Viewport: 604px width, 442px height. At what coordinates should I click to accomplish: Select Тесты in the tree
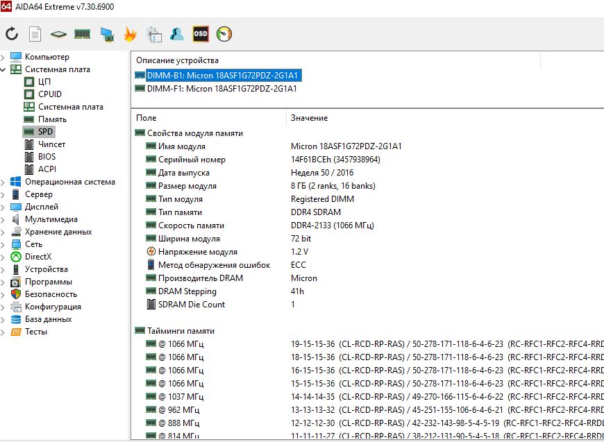click(x=36, y=332)
